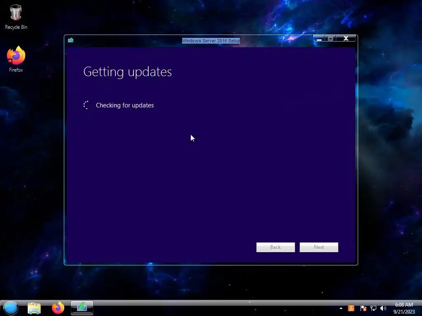Image resolution: width=422 pixels, height=316 pixels.
Task: Click the Setup window title bar icon
Action: click(70, 40)
